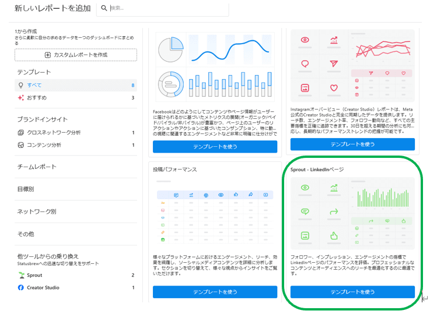Click the lightbulb icon next to すべて

[x=21, y=85]
